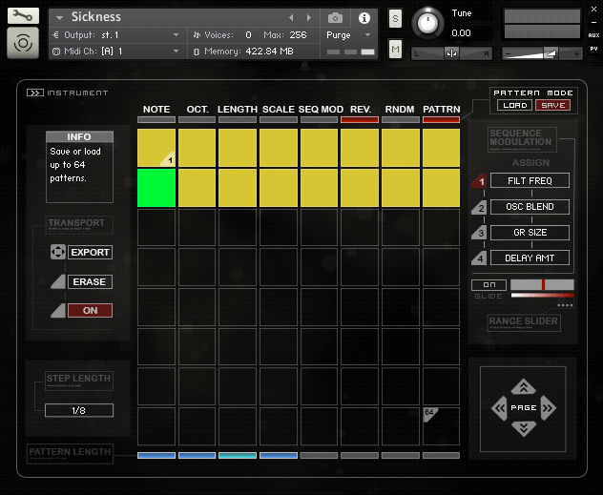Click the wrench settings icon
The height and width of the screenshot is (495, 603).
pos(23,16)
